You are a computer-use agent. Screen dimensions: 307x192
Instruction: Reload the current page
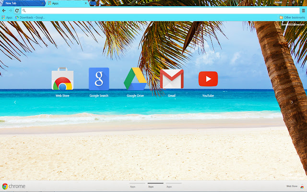pyautogui.click(x=17, y=11)
